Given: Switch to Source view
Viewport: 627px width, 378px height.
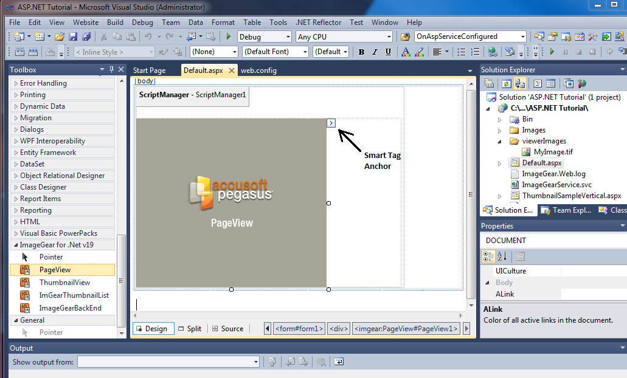Looking at the screenshot, I should [228, 328].
